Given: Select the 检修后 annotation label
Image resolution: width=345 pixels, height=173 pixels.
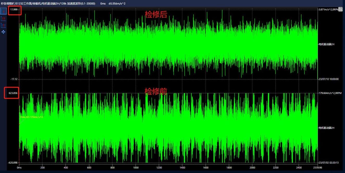Looking at the screenshot, I should [156, 15].
